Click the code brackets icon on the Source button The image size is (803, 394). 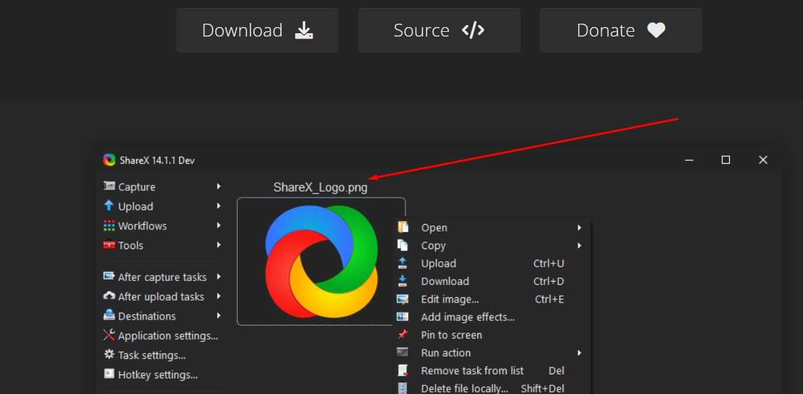point(473,30)
